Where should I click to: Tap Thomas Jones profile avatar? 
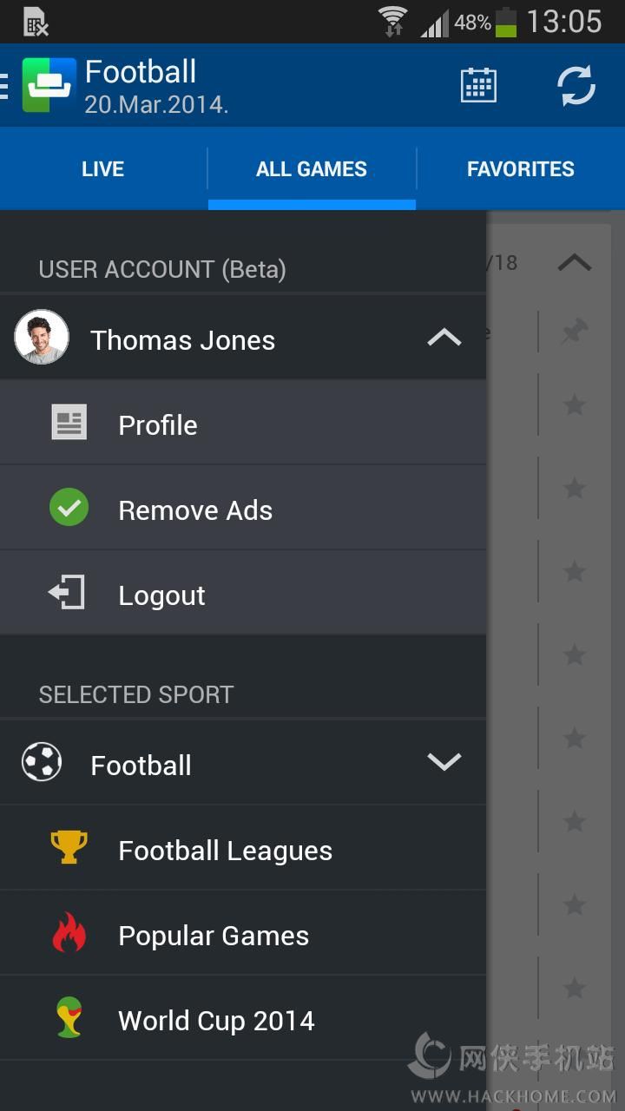[42, 337]
